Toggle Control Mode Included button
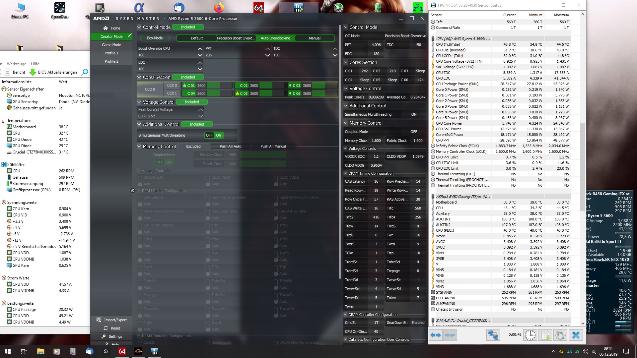This screenshot has width=637, height=358. [188, 27]
